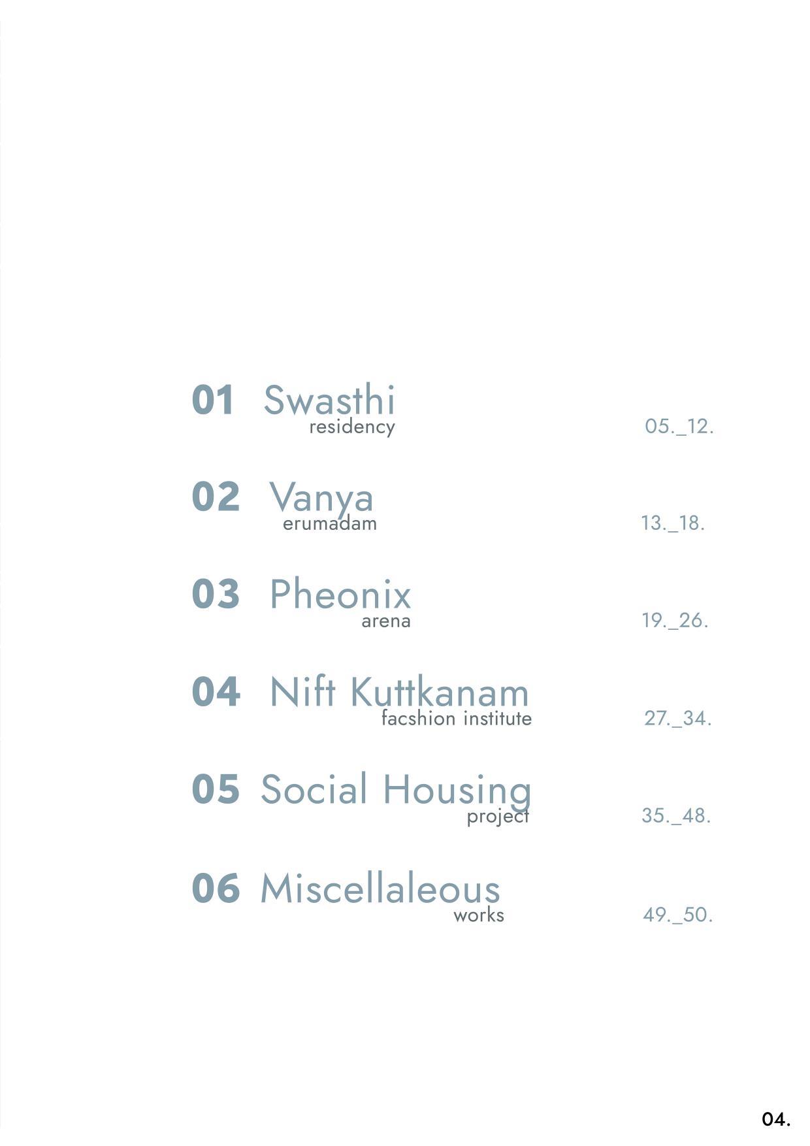The height and width of the screenshot is (1146, 810).
Task: Open the Nift Kuttkanam chapter title
Action: tap(399, 692)
